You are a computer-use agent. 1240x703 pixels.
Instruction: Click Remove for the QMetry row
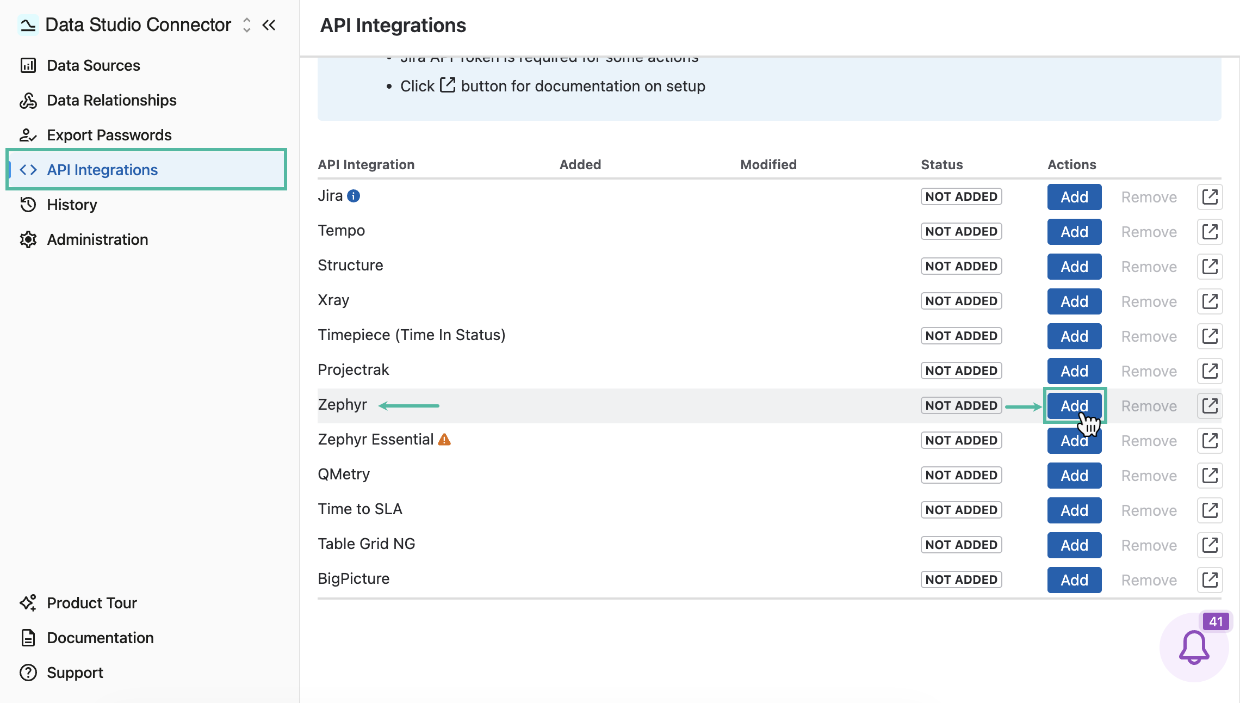pos(1149,476)
